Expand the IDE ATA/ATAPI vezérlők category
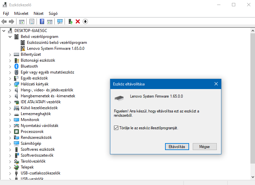 pyautogui.click(x=10, y=102)
